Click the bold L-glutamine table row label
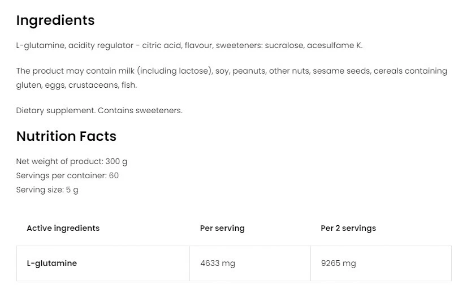The height and width of the screenshot is (292, 467). [51, 263]
